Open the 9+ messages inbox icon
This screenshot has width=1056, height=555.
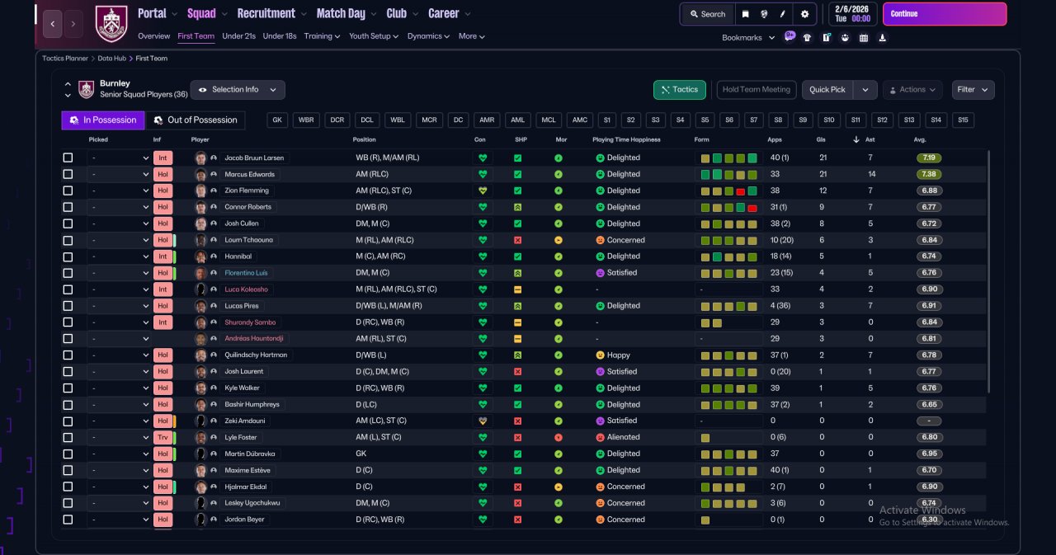[x=790, y=36]
